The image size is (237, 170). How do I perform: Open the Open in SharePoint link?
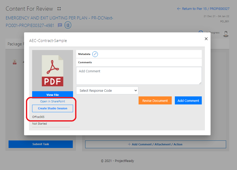(53, 101)
